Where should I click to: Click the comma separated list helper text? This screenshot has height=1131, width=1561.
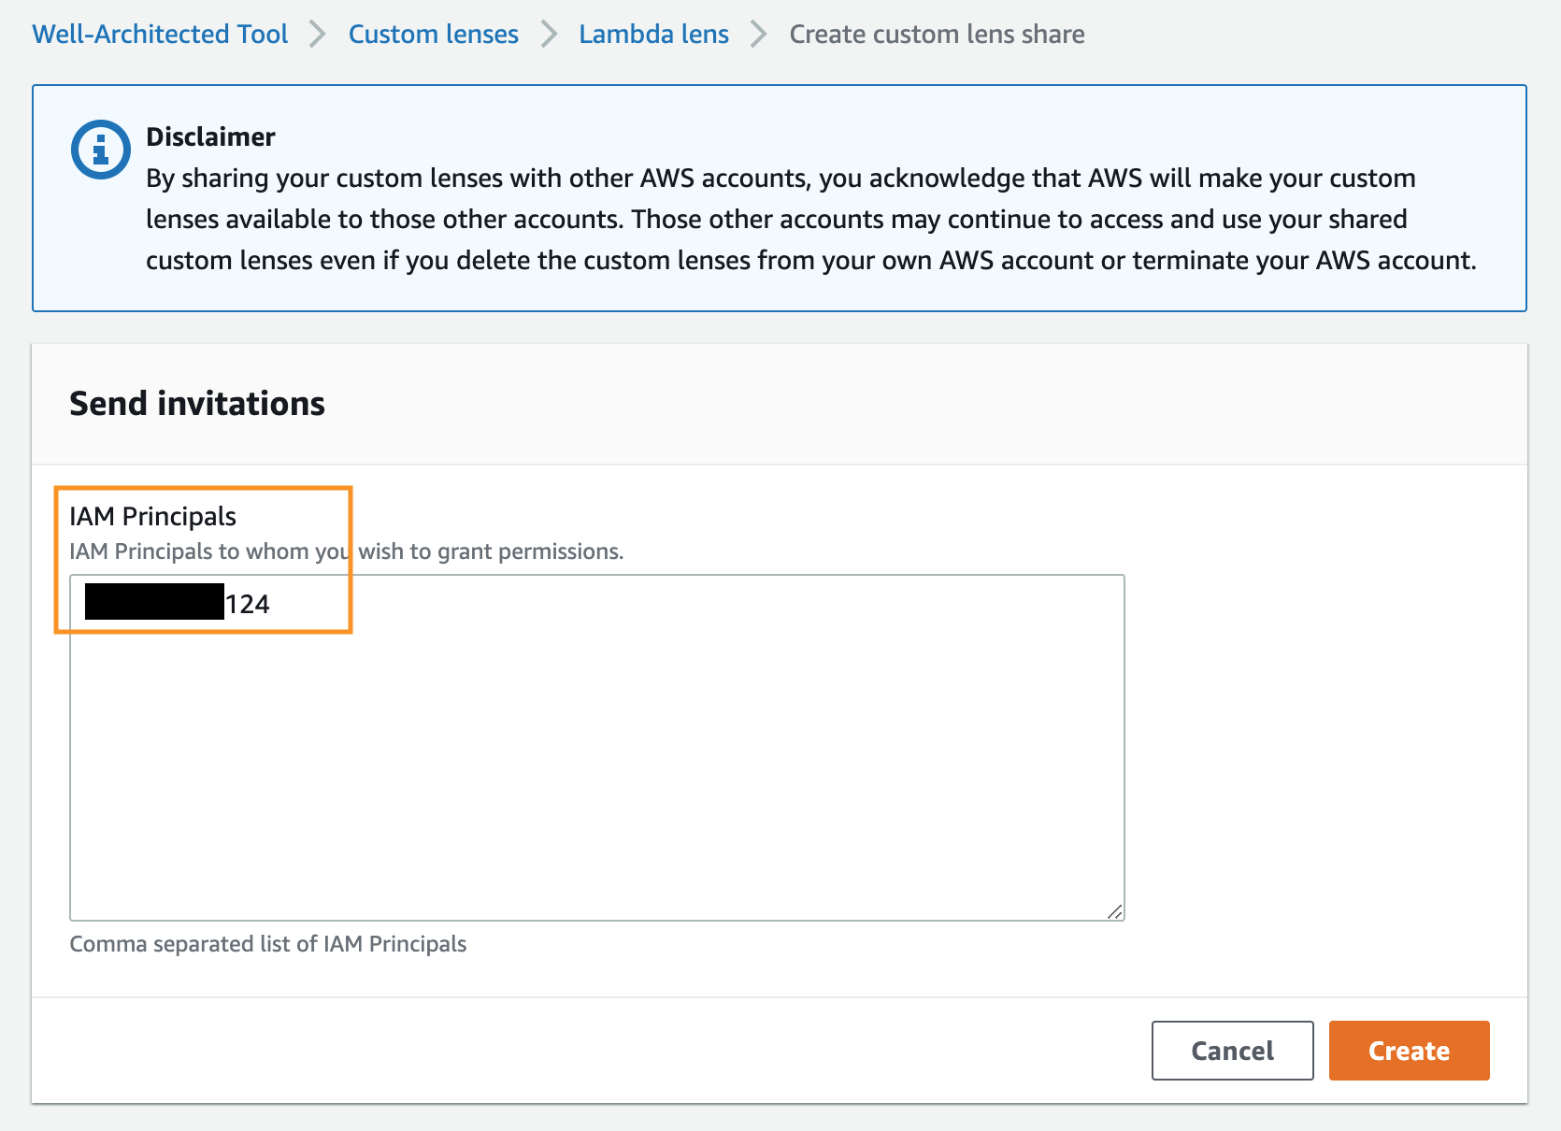(x=268, y=944)
